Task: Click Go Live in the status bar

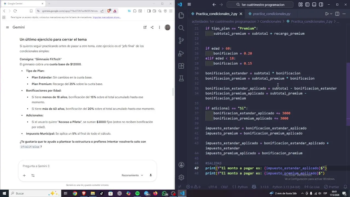Action: click(312, 187)
